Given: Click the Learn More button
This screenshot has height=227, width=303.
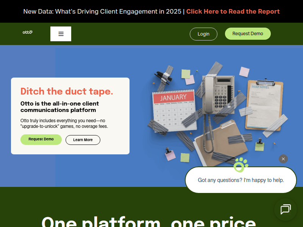Looking at the screenshot, I should click(x=83, y=140).
